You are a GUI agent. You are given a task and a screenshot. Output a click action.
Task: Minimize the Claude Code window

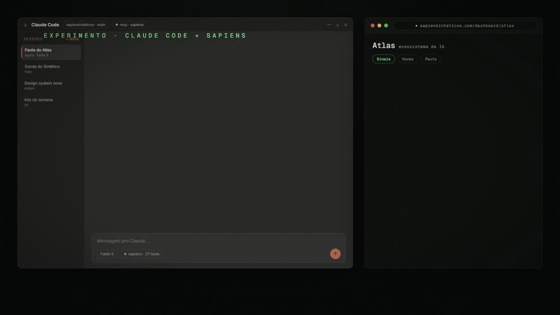click(329, 25)
